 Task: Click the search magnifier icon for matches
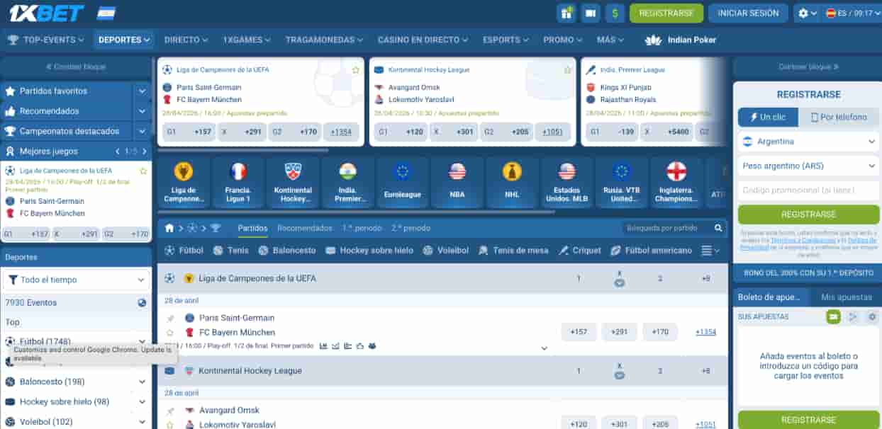pos(718,228)
